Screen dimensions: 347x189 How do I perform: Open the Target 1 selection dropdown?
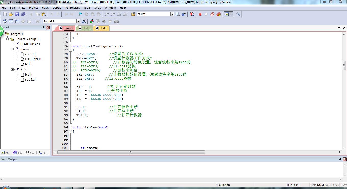click(x=78, y=21)
